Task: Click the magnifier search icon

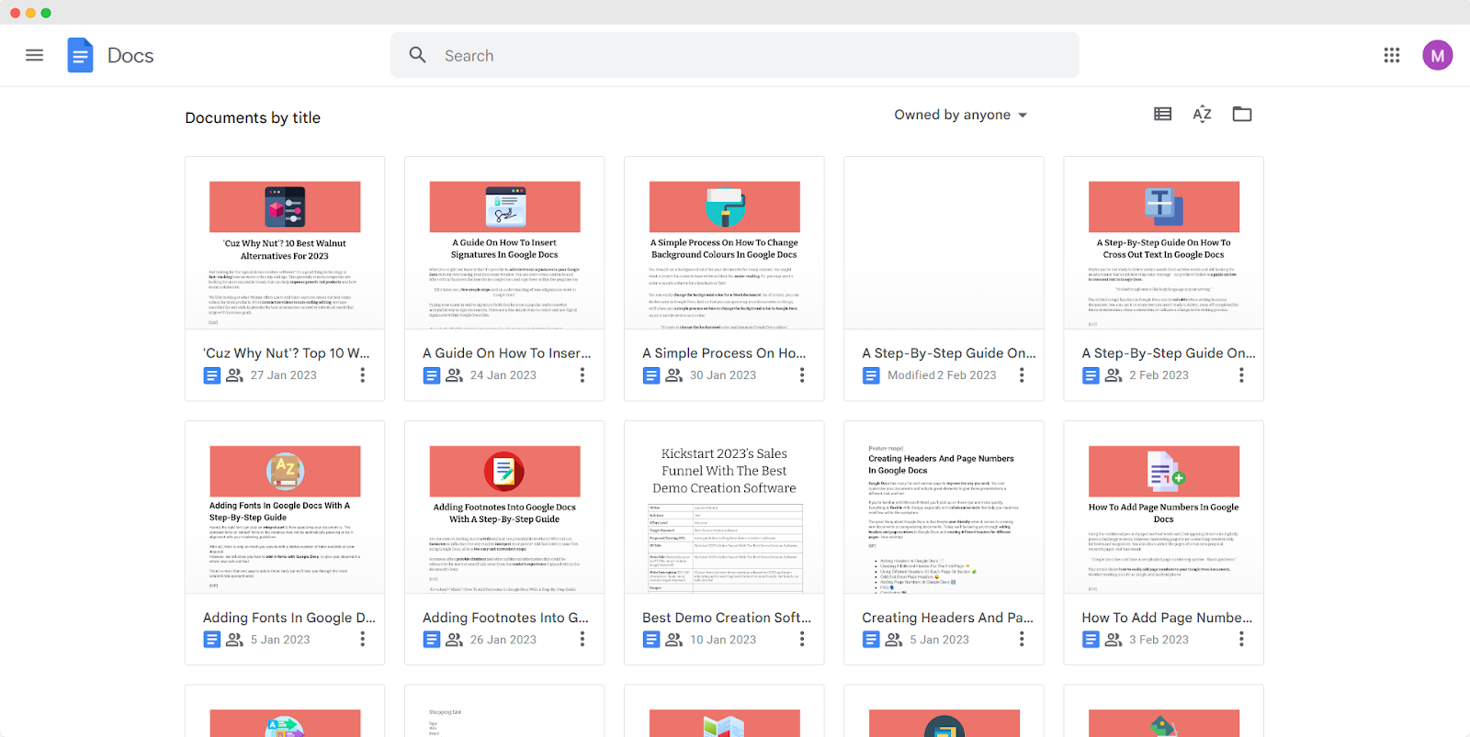Action: [418, 55]
